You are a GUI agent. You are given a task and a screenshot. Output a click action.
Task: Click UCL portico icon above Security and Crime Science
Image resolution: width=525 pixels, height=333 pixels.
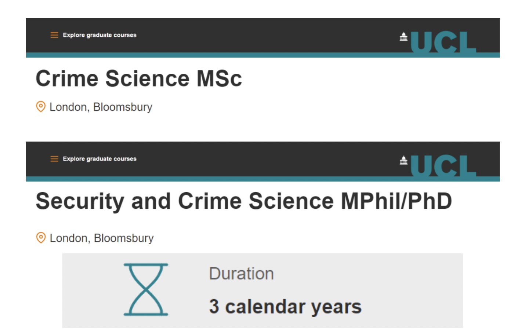click(404, 161)
